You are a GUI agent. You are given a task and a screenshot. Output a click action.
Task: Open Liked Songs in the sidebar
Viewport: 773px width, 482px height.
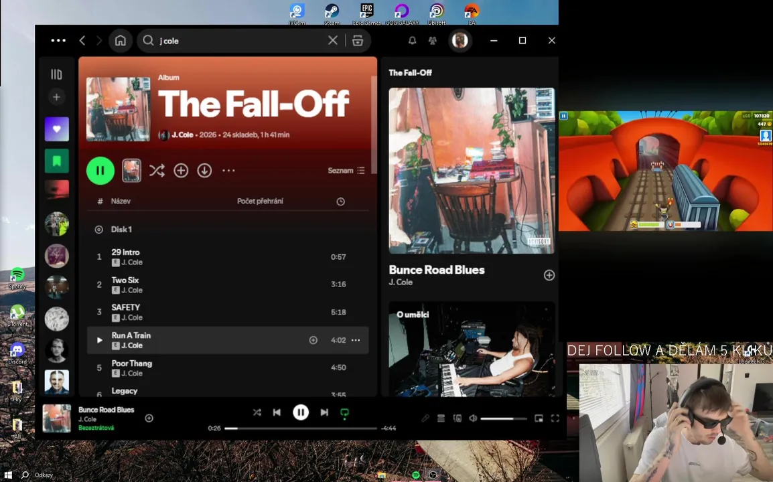pos(57,129)
